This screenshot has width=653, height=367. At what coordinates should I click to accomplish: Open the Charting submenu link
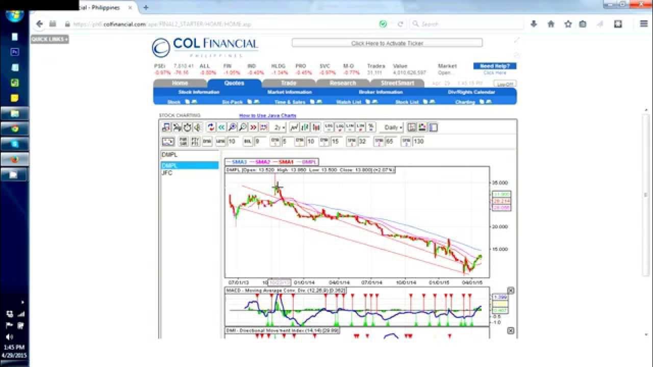465,102
